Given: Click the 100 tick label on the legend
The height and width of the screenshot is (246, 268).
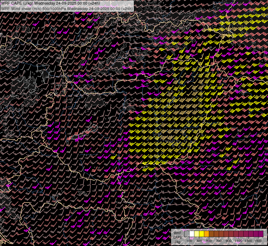Looking at the screenshot, I should click(189, 241).
